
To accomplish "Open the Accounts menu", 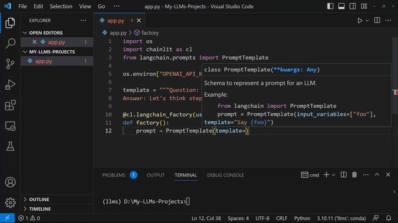I will click(10, 182).
